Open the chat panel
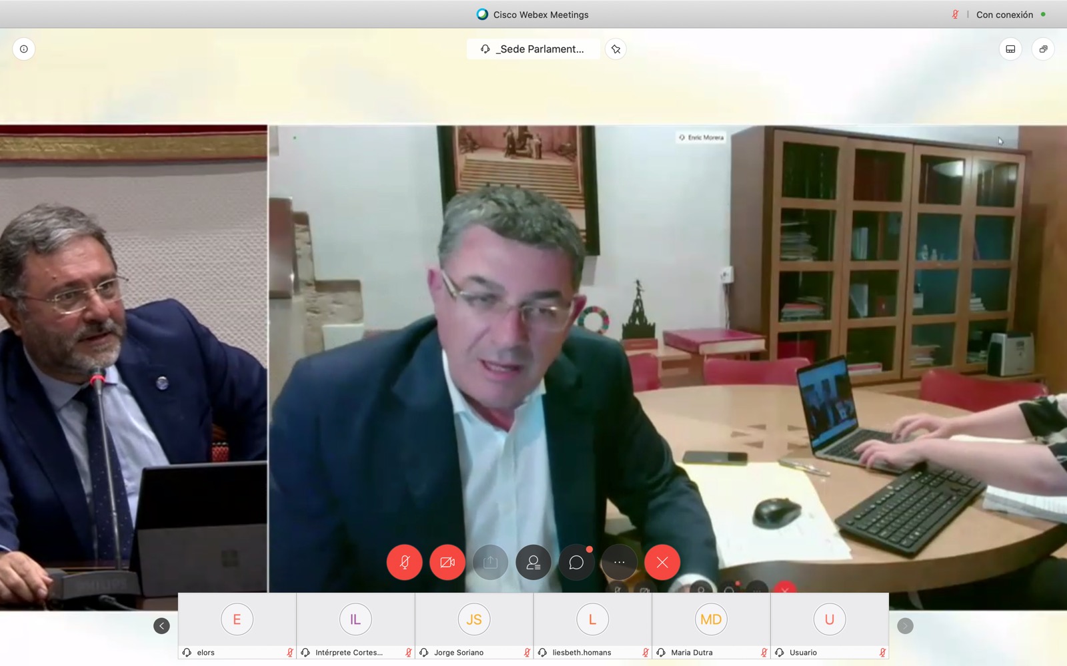 click(x=576, y=562)
